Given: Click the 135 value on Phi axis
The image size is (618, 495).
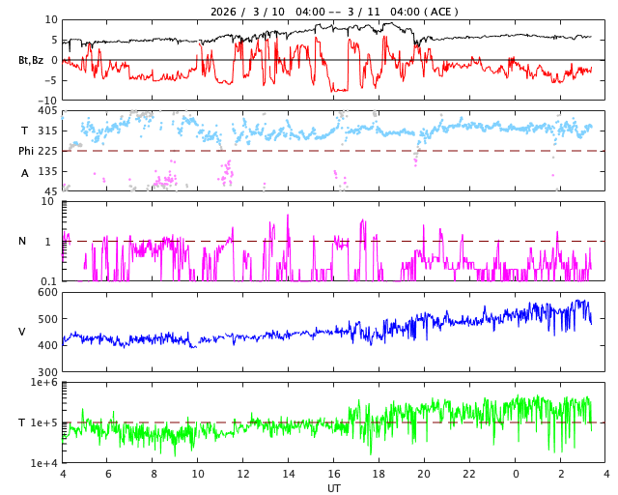Looking at the screenshot, I should [47, 171].
